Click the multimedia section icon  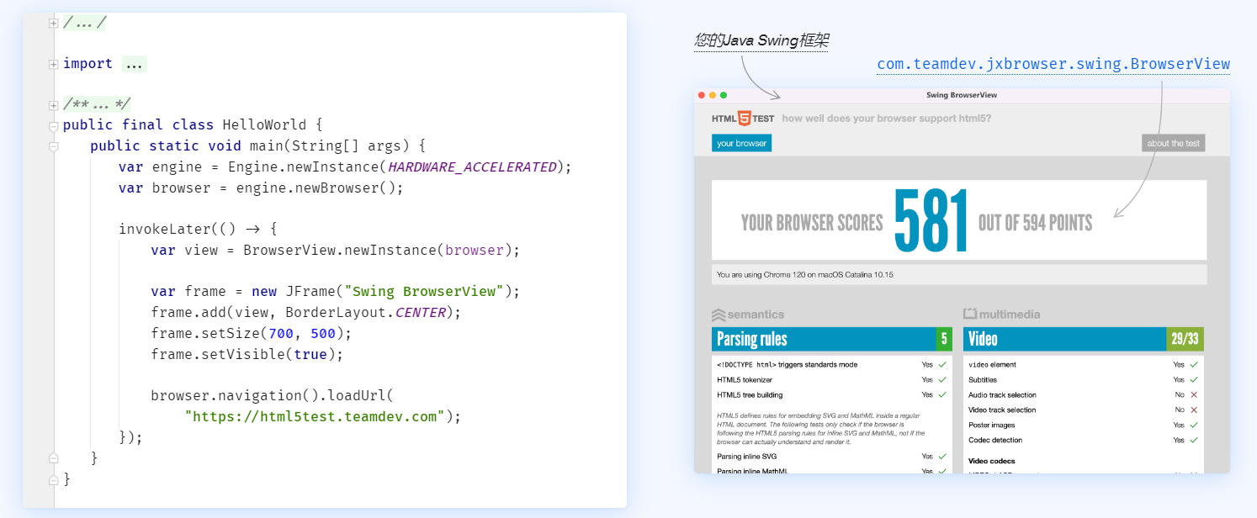pos(970,314)
